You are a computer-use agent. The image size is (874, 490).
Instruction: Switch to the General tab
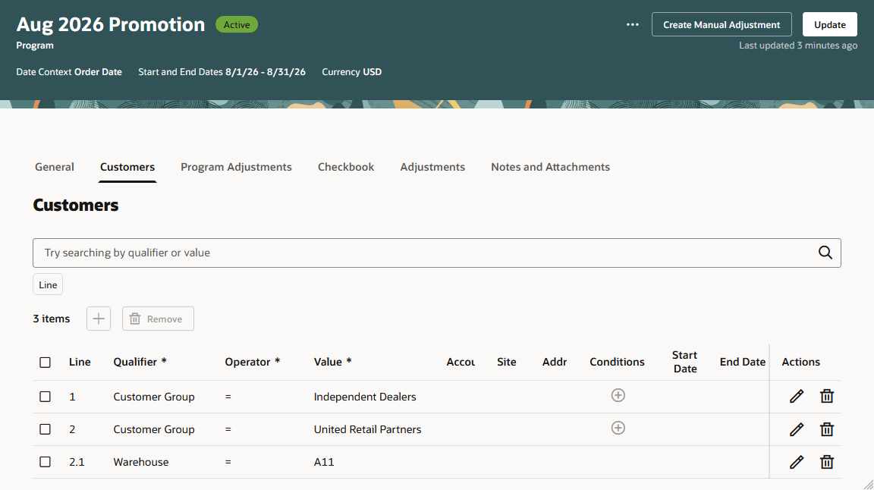[55, 167]
